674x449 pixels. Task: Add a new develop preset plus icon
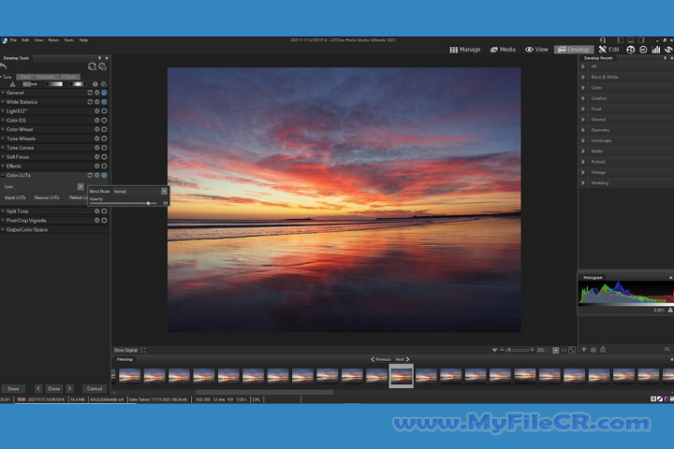pos(584,350)
